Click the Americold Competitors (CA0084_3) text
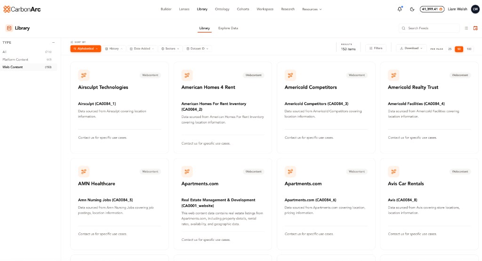Image resolution: width=482 pixels, height=261 pixels. pos(316,104)
